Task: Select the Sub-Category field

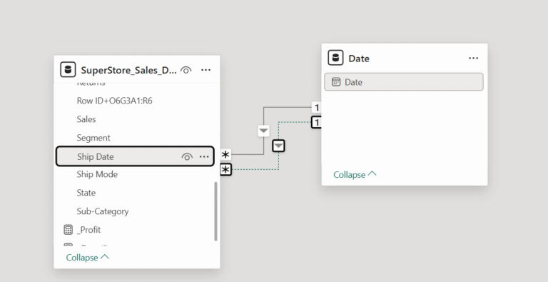Action: [x=103, y=211]
